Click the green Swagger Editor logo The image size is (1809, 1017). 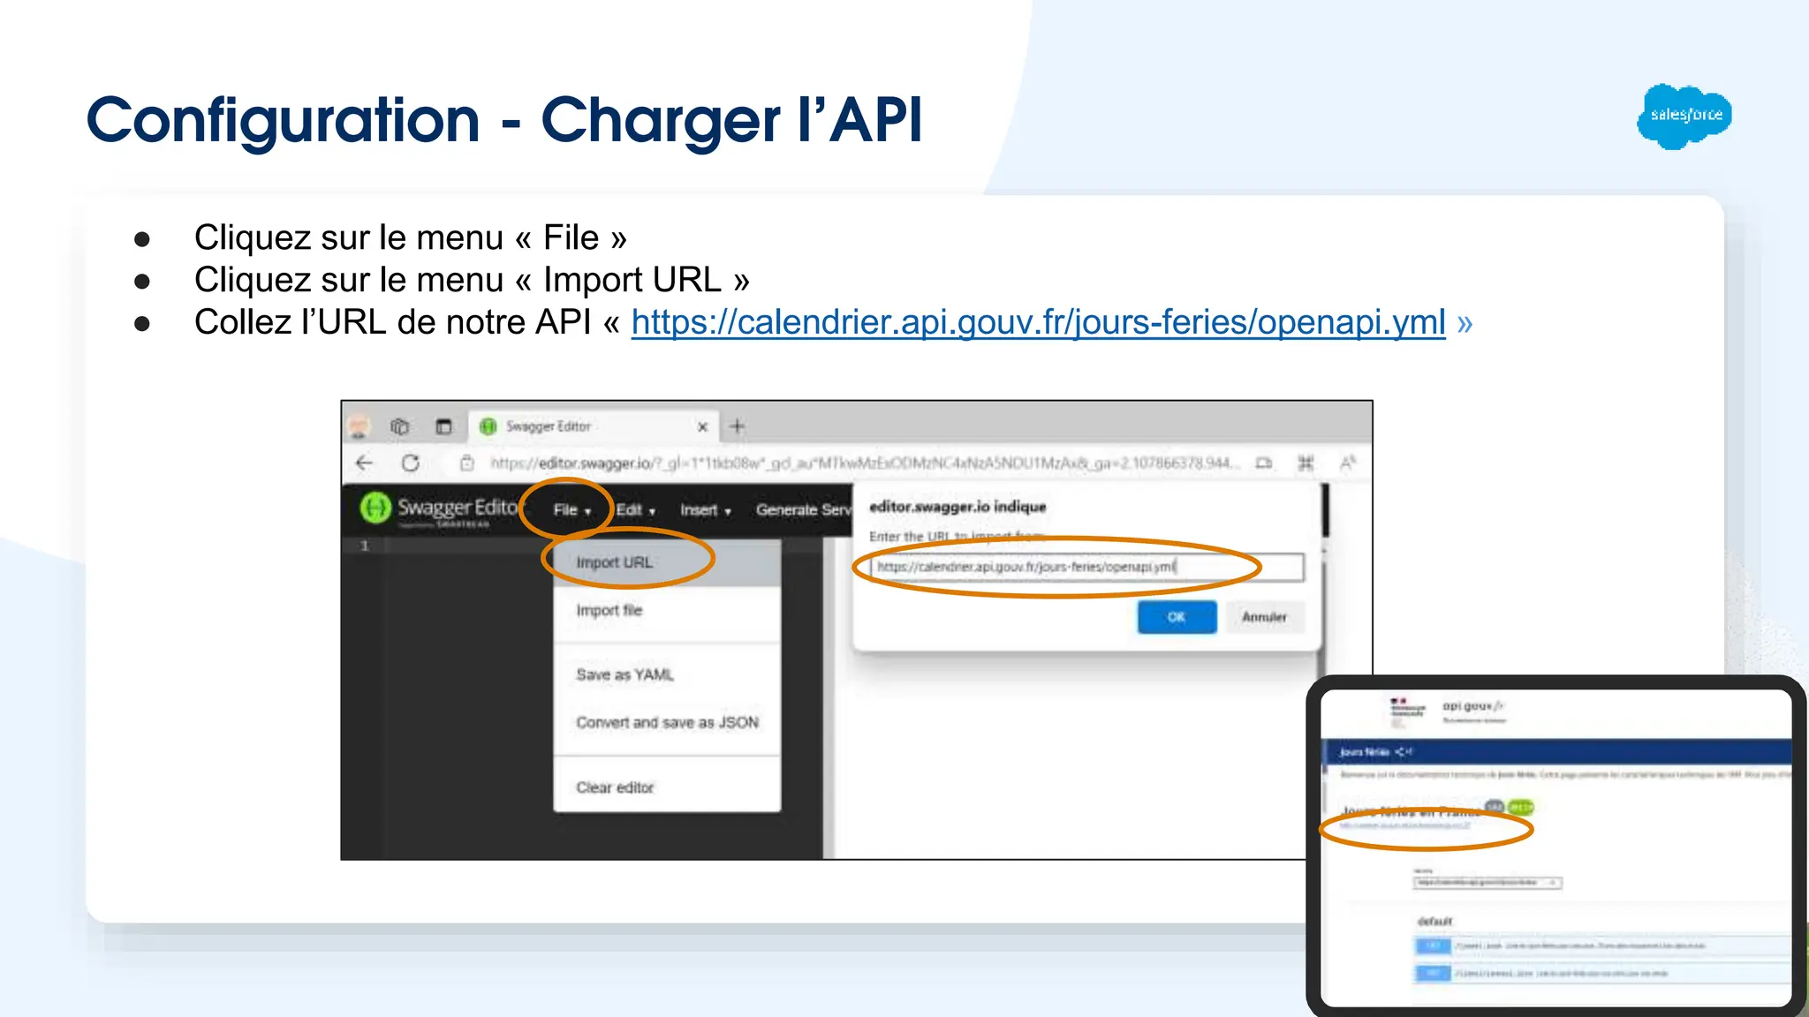point(375,508)
